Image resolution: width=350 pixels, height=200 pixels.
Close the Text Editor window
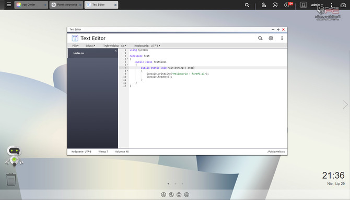pos(284,29)
